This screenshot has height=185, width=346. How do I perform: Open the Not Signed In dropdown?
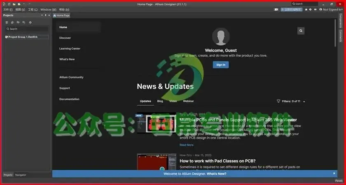(333, 9)
